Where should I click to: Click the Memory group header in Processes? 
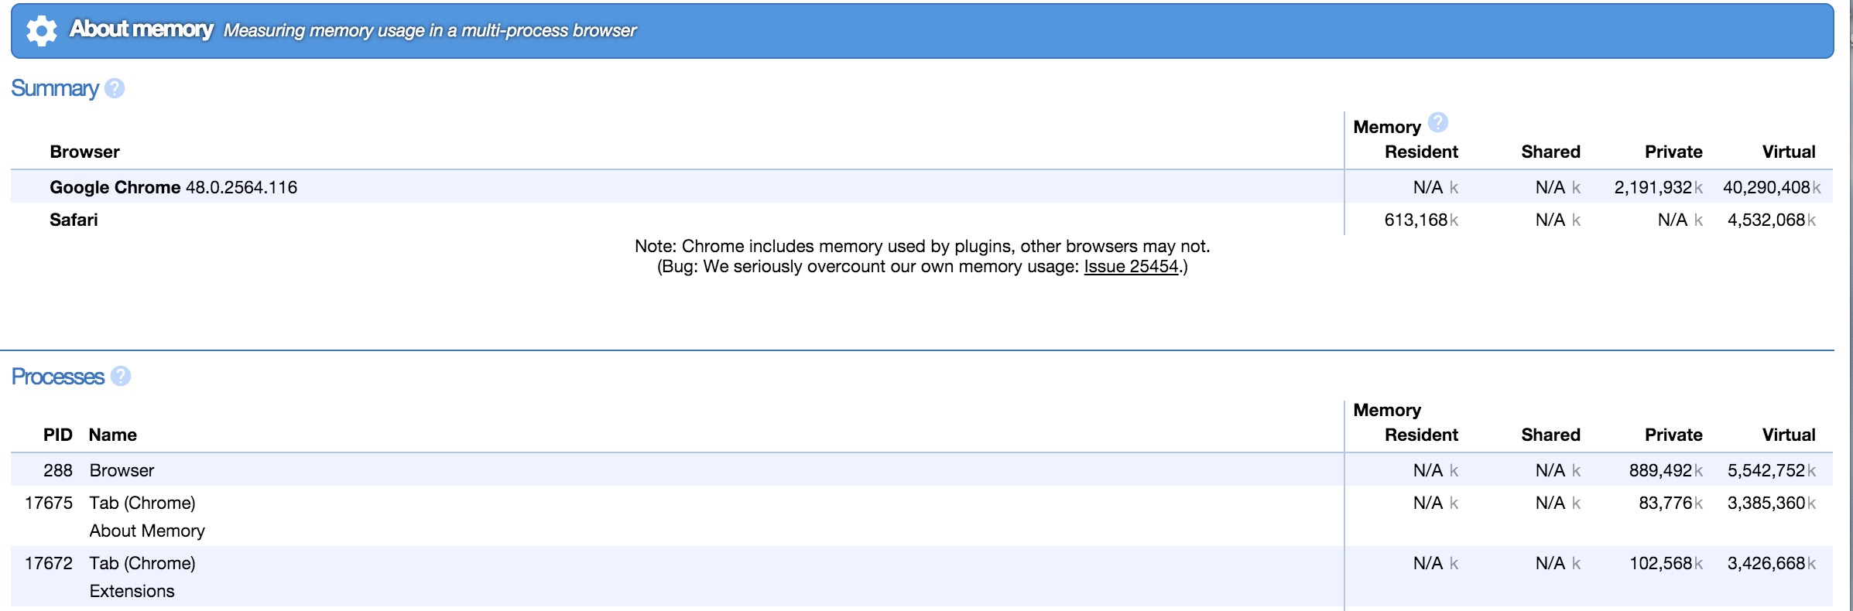tap(1387, 410)
